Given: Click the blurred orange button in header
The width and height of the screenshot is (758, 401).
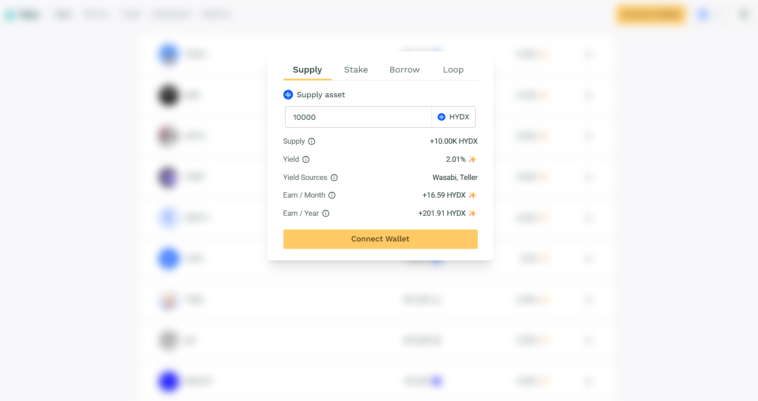Looking at the screenshot, I should click(x=651, y=15).
